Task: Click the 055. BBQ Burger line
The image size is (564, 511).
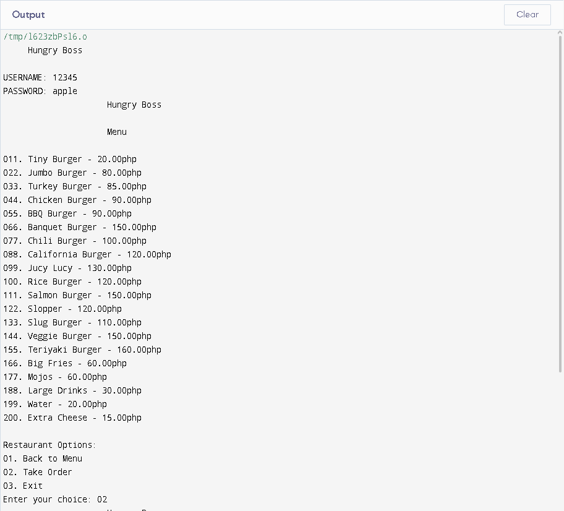Action: pos(67,214)
